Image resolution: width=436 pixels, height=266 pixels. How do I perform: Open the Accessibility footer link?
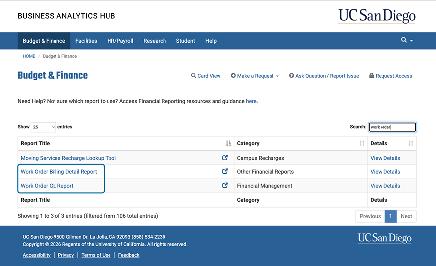(37, 255)
